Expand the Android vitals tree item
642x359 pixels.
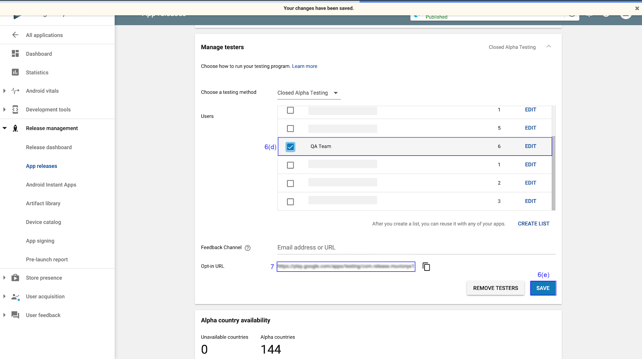[x=4, y=91]
